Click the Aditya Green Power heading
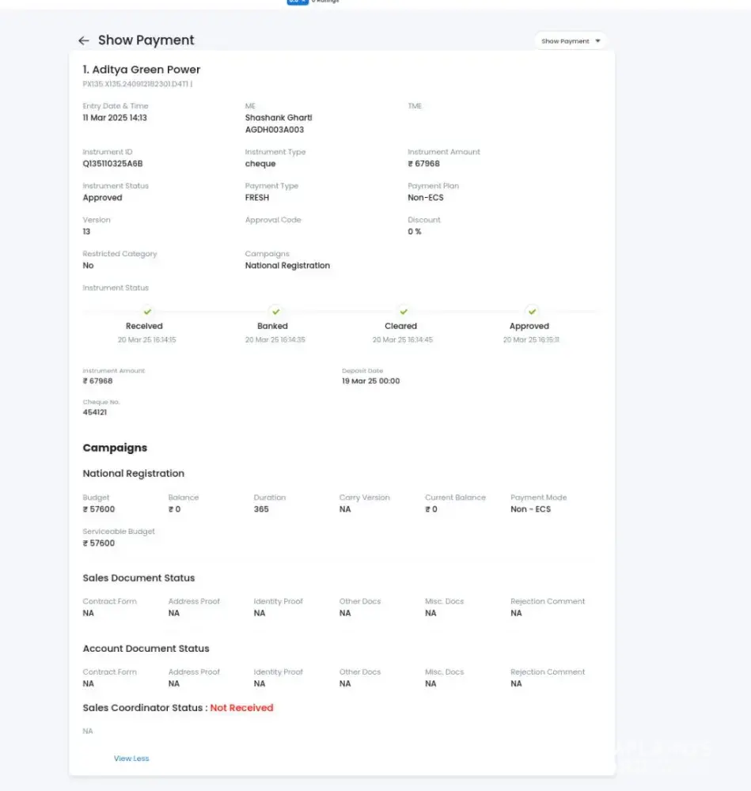Image resolution: width=751 pixels, height=791 pixels. point(142,70)
